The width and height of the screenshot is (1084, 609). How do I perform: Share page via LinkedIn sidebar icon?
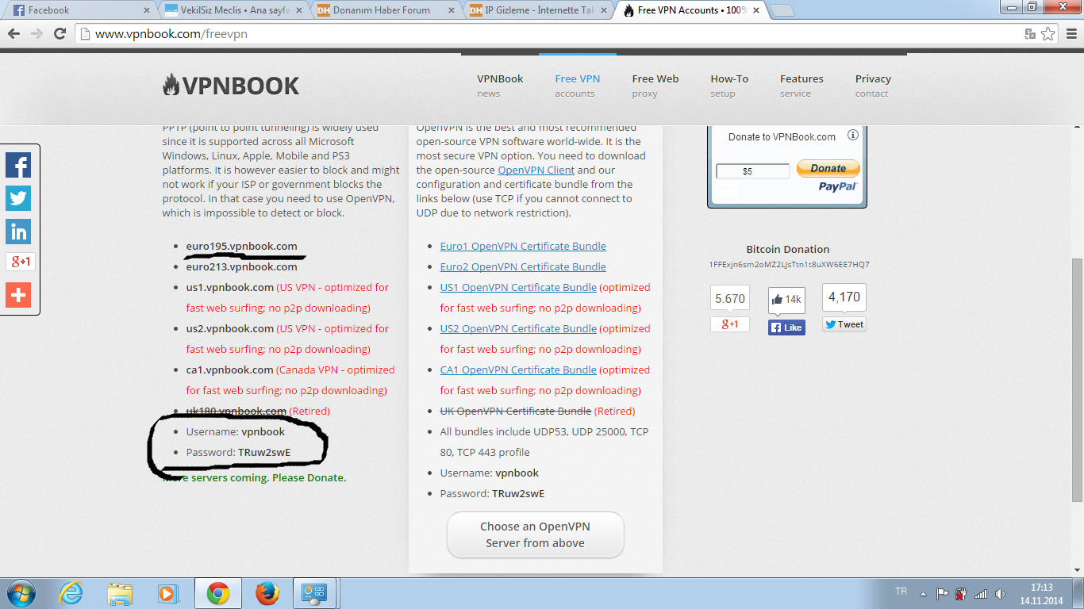18,232
